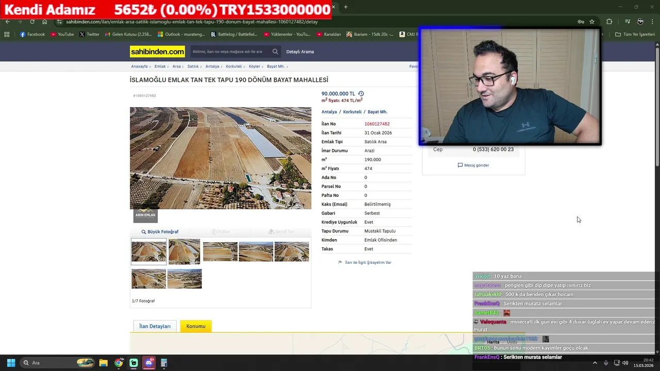The width and height of the screenshot is (660, 371).
Task: Click Mesaj gönder
Action: point(473,165)
